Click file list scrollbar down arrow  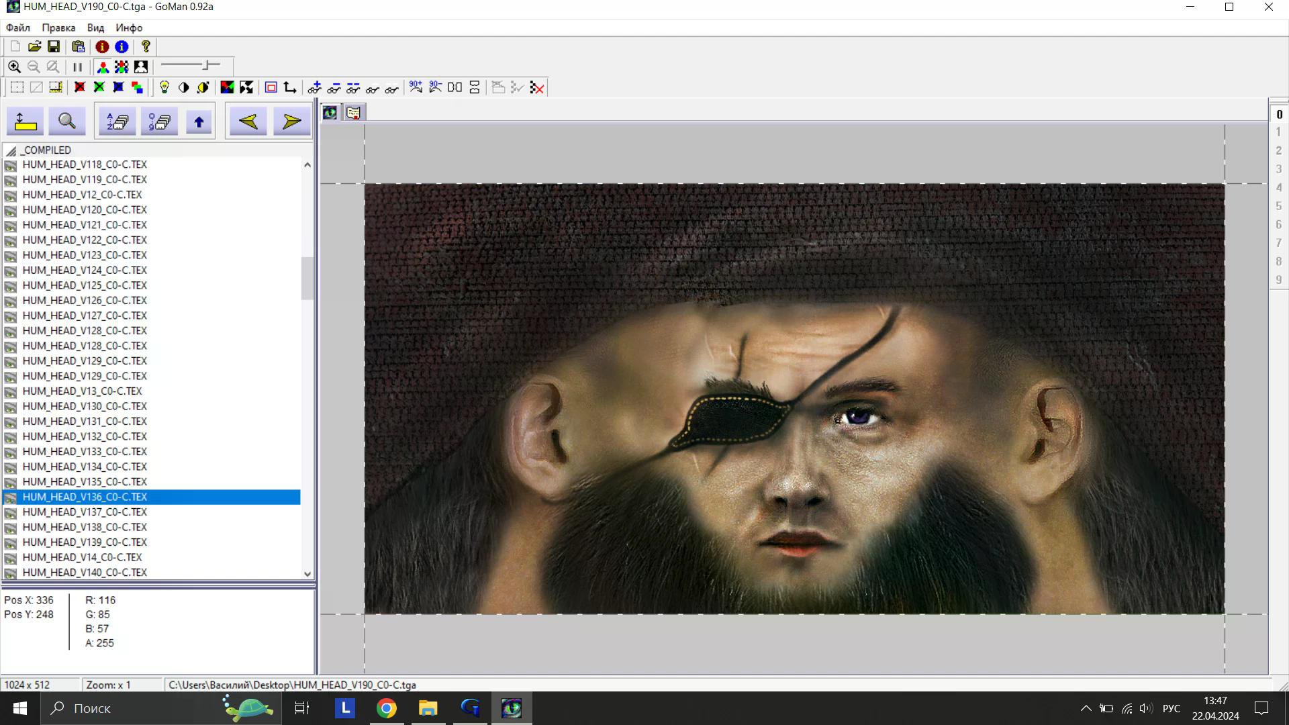[x=307, y=574]
